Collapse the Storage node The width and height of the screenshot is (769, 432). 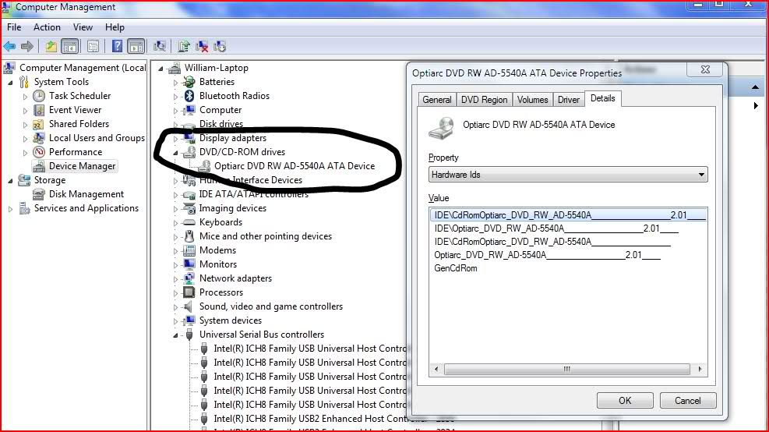[10, 181]
